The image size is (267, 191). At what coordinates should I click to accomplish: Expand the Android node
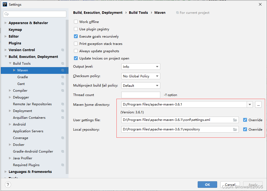tap(10, 124)
